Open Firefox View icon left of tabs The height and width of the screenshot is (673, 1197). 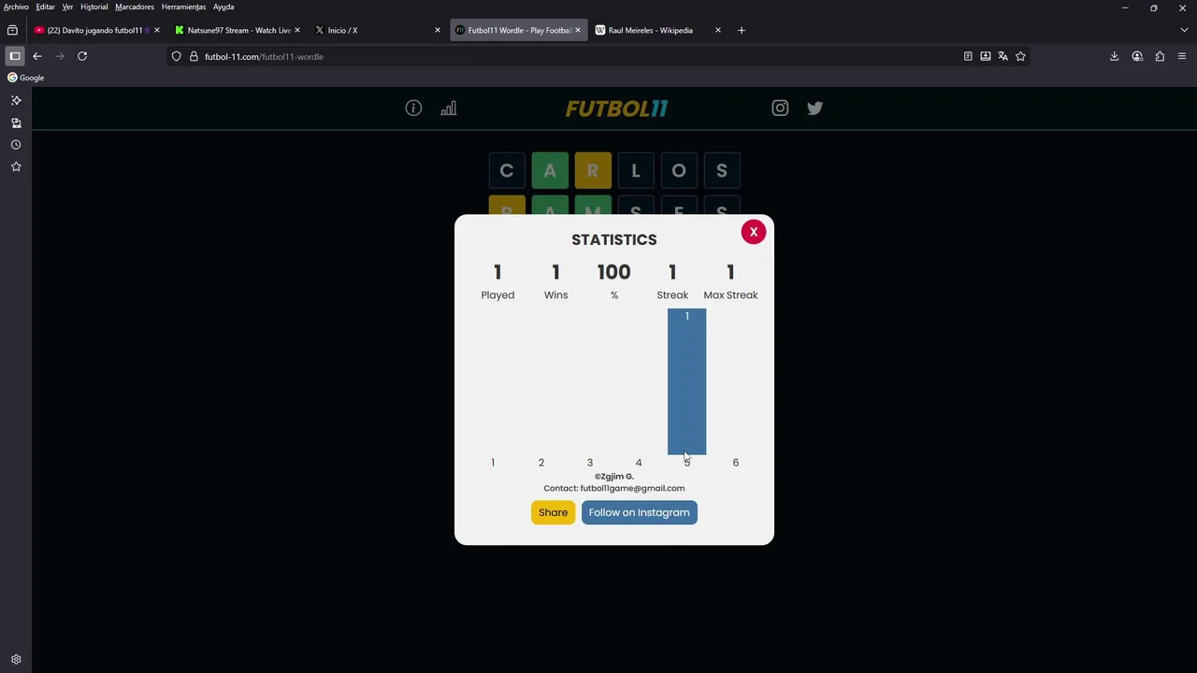click(12, 30)
